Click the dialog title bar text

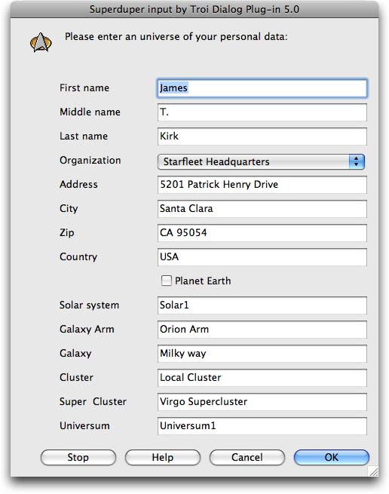194,10
